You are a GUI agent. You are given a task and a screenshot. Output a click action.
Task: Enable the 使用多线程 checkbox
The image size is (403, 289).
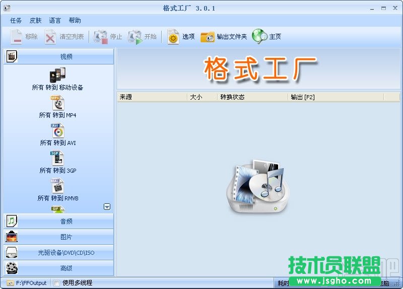57,283
